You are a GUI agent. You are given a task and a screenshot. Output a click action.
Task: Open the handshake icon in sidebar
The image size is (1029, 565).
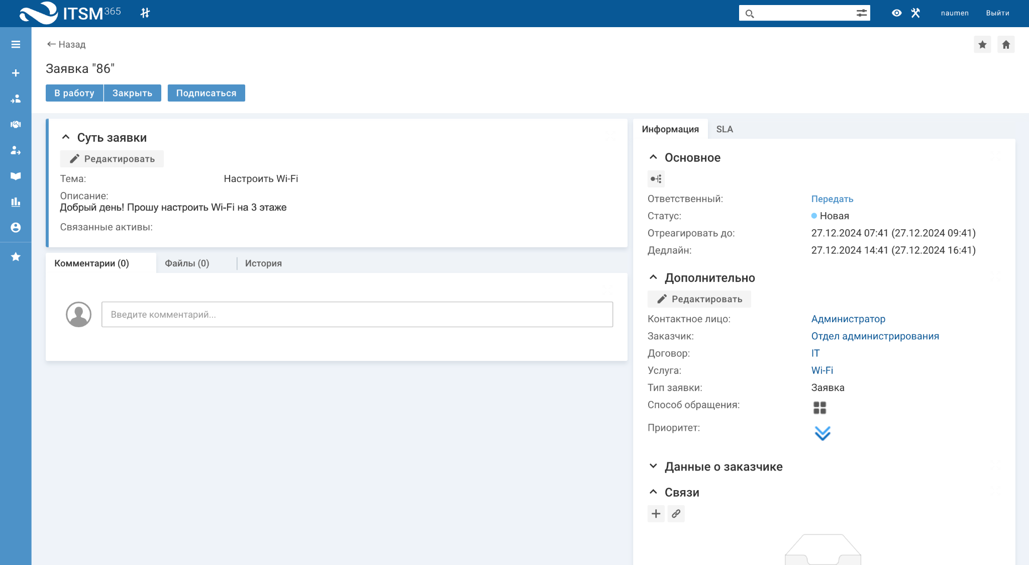(16, 125)
